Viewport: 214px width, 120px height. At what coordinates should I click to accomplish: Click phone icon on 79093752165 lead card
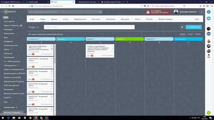tap(52, 71)
